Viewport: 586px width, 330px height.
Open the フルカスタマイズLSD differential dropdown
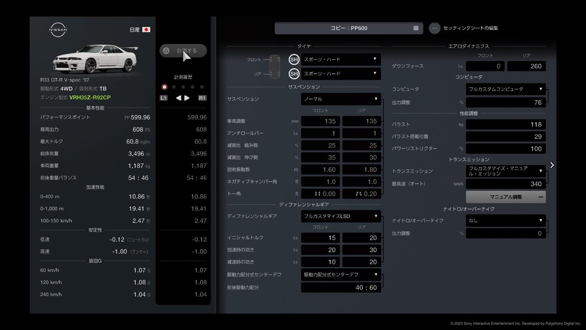click(x=341, y=216)
